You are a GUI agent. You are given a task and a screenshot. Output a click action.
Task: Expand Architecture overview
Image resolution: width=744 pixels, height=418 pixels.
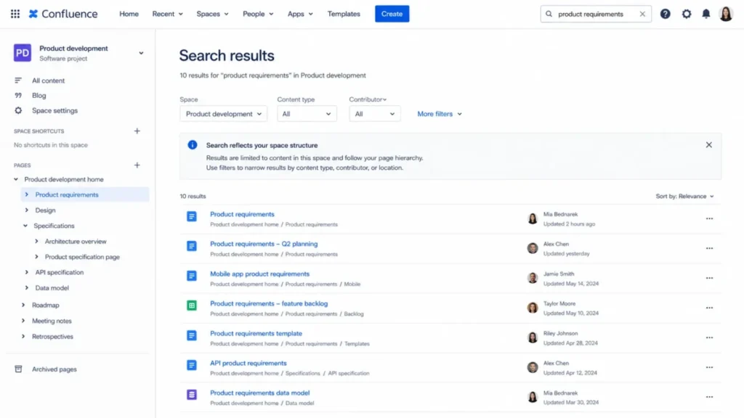point(36,241)
